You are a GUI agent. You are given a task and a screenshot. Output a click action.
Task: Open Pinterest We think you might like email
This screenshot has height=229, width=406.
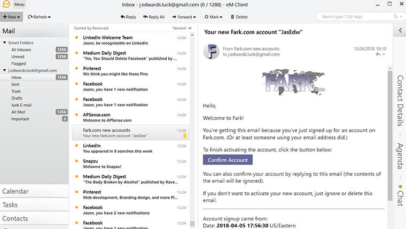coord(131,71)
